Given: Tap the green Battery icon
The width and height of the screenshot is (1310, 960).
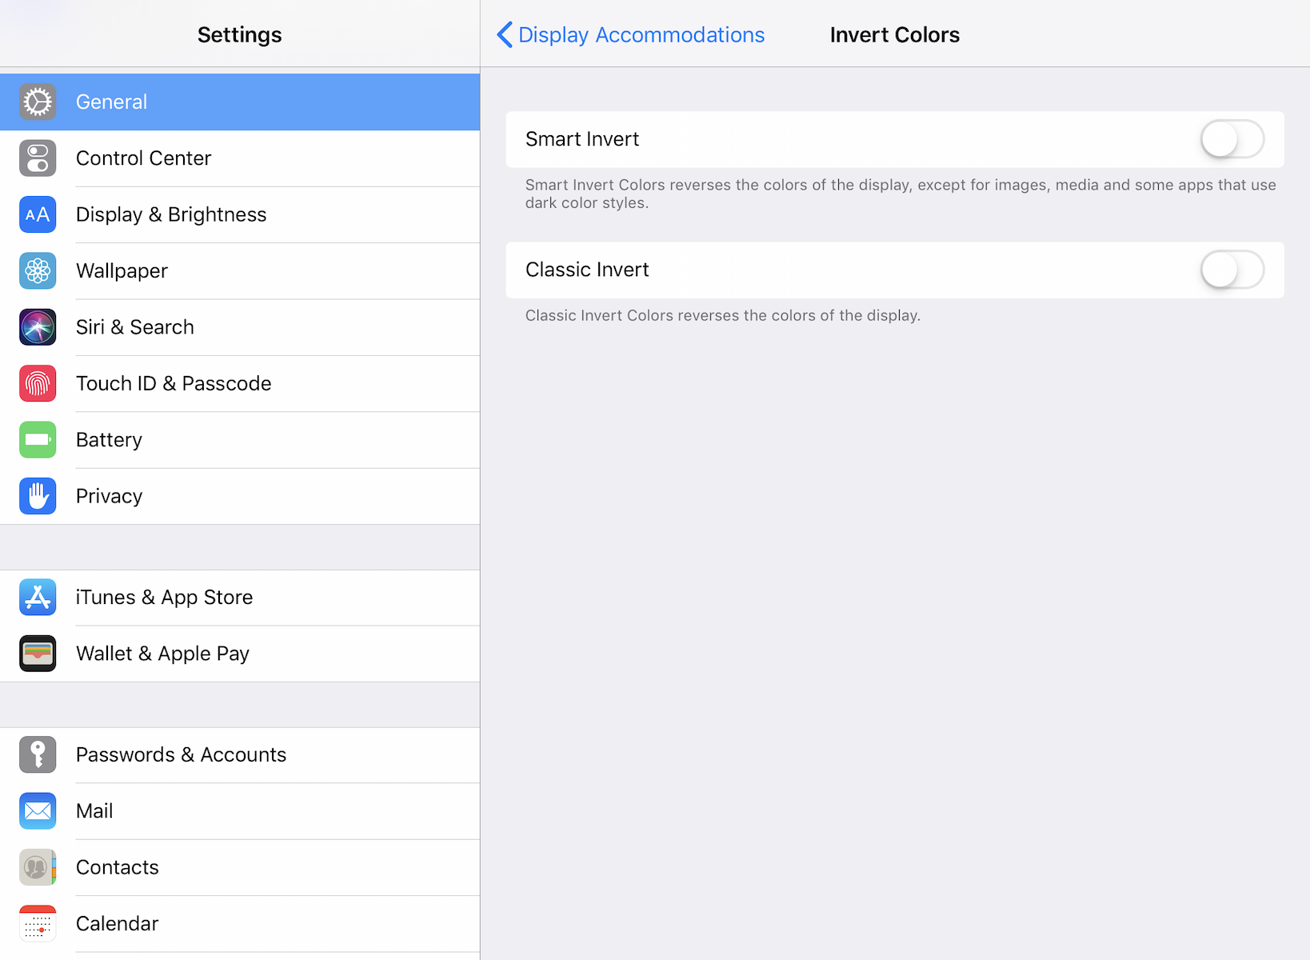Looking at the screenshot, I should click(x=38, y=440).
